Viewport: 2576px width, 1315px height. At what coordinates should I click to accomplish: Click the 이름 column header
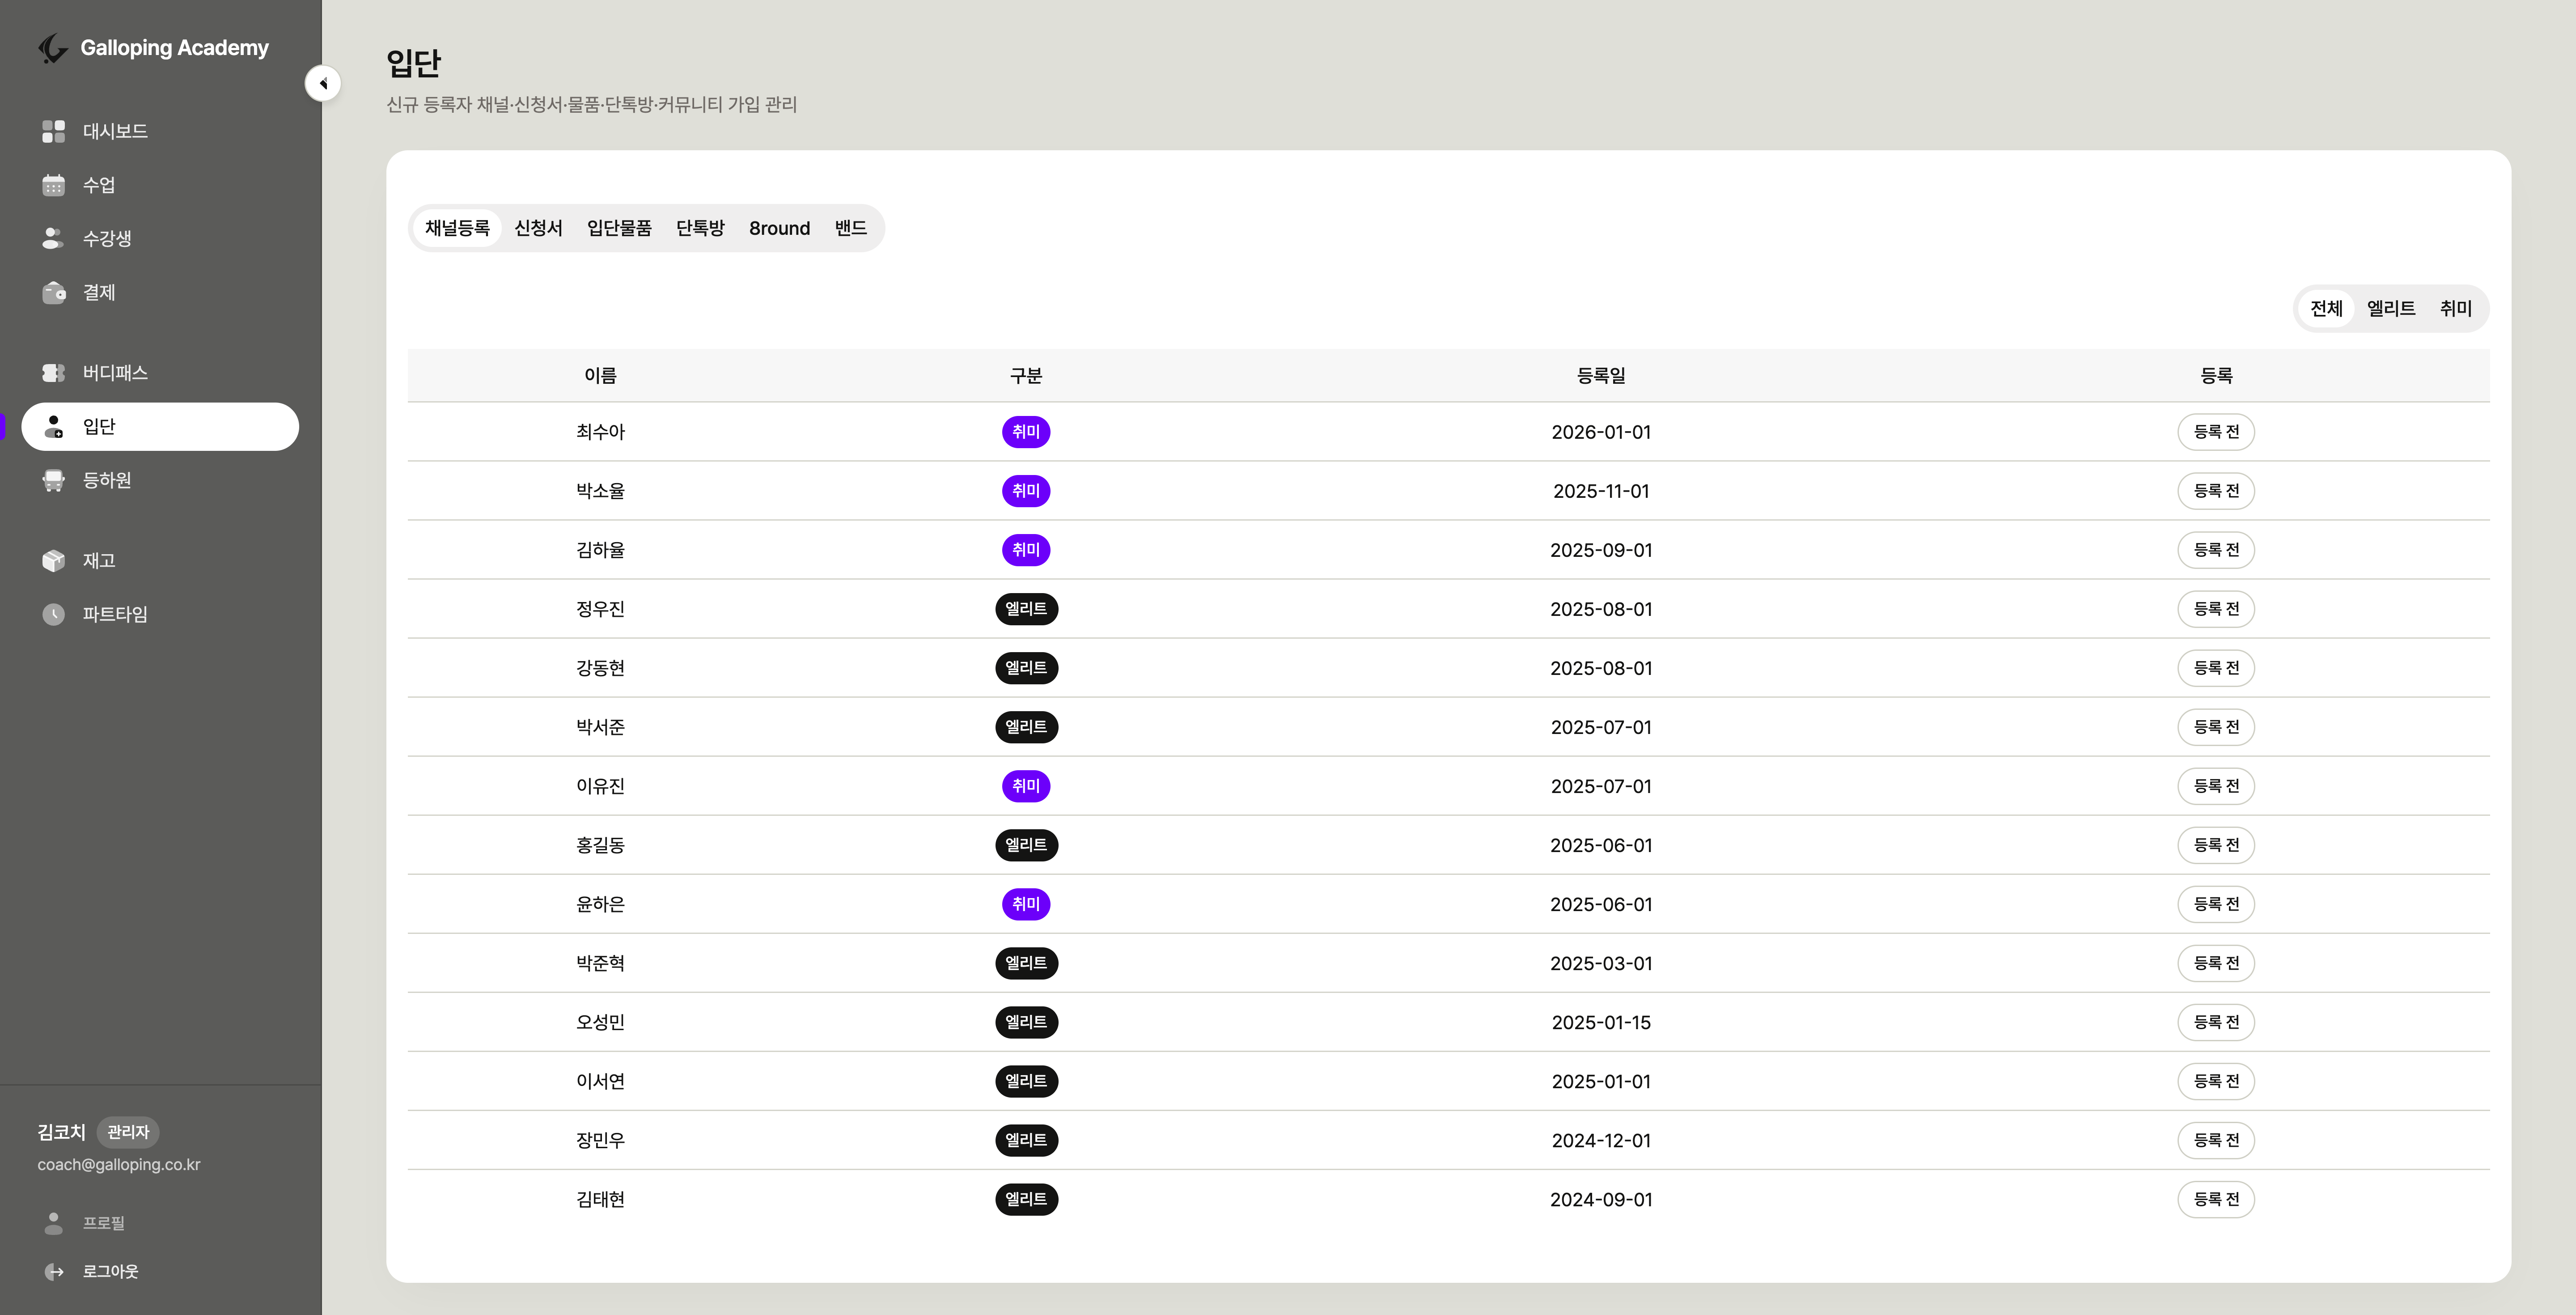point(600,376)
